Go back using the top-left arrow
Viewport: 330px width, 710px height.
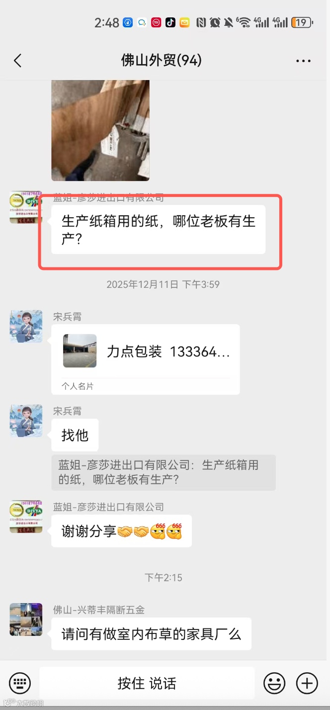click(18, 61)
